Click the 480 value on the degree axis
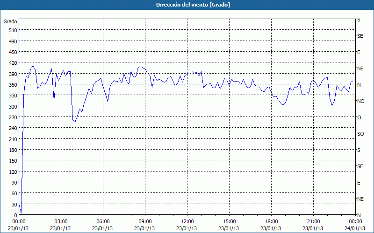374x233 pixels. tap(13, 41)
